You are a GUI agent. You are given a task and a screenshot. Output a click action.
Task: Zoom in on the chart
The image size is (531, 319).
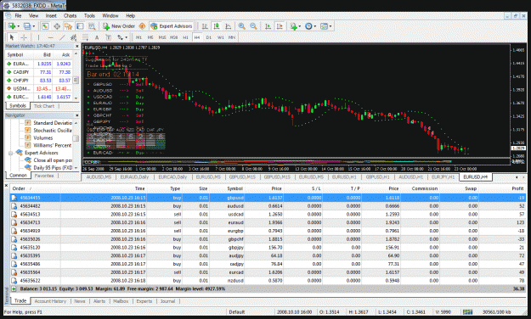pyautogui.click(x=241, y=26)
